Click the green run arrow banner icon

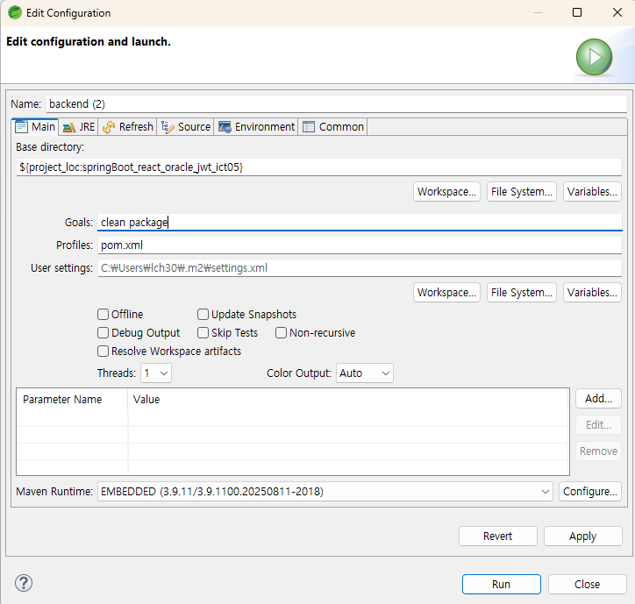[594, 57]
